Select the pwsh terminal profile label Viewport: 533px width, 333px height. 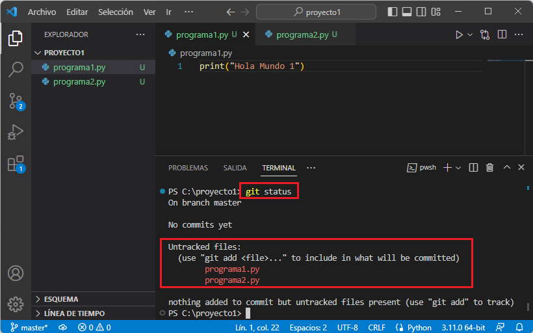point(421,167)
